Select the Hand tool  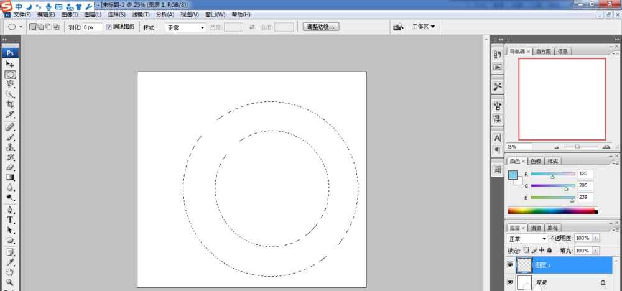[x=11, y=272]
